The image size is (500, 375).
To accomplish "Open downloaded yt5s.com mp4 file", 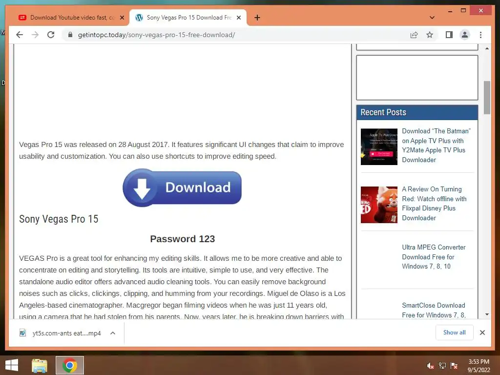I will (x=66, y=333).
